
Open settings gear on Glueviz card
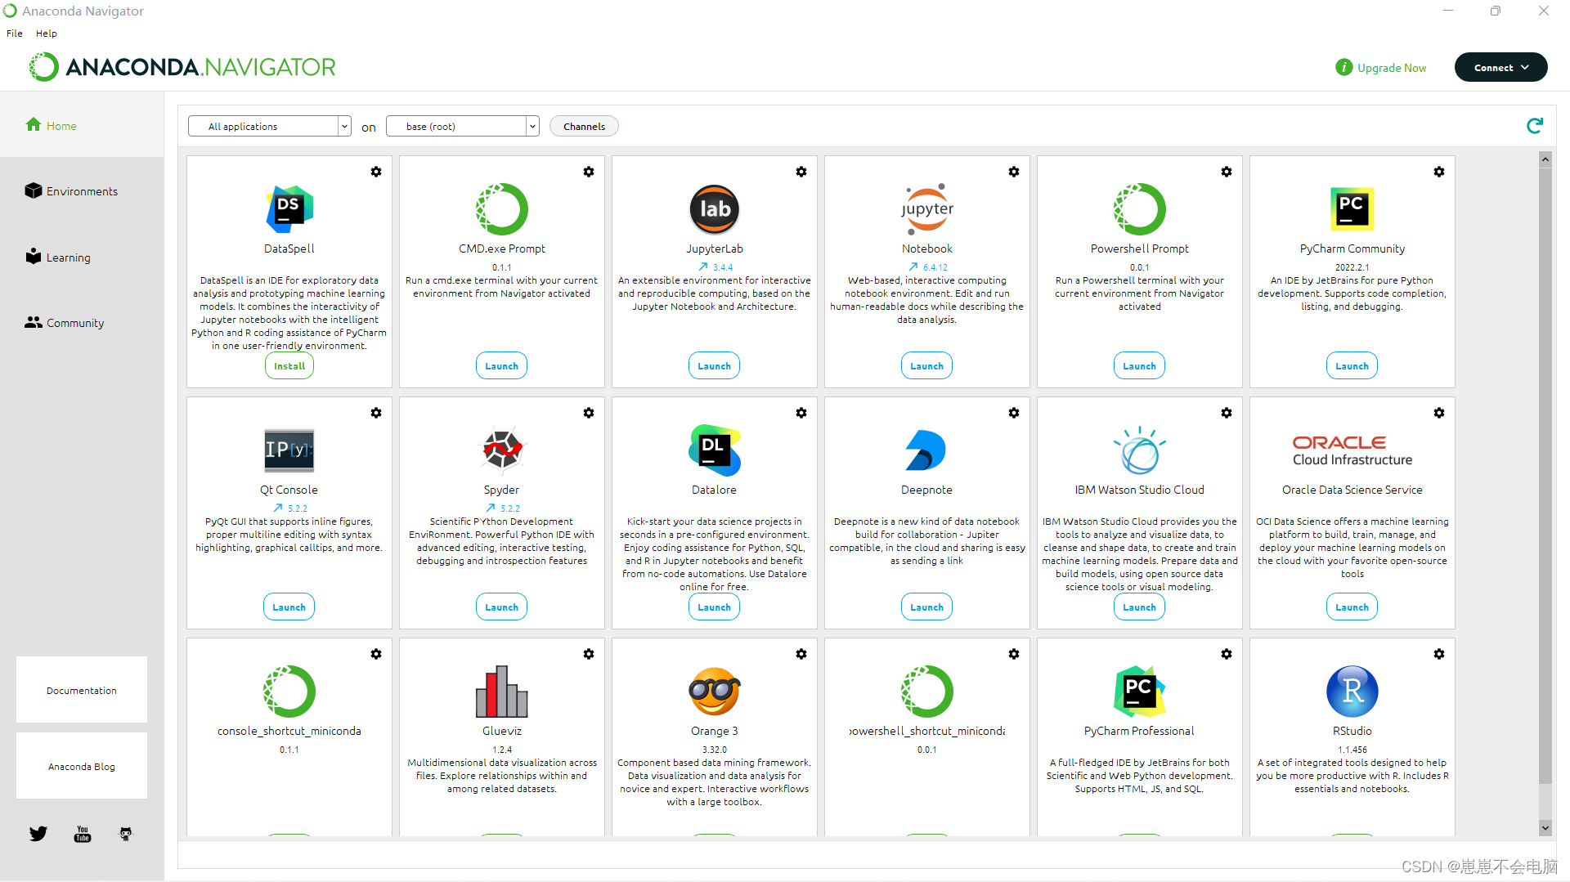pos(589,654)
